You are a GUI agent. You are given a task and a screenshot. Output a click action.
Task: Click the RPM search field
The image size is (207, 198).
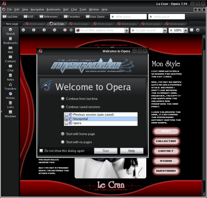[128, 17]
